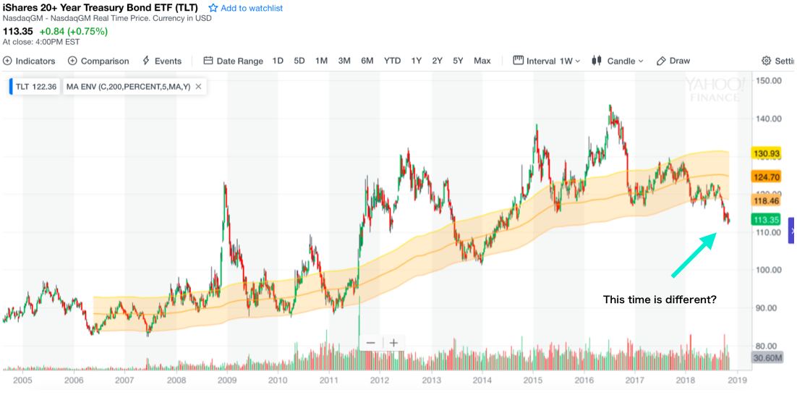The image size is (797, 395).
Task: Select the 1M range
Action: [x=321, y=61]
